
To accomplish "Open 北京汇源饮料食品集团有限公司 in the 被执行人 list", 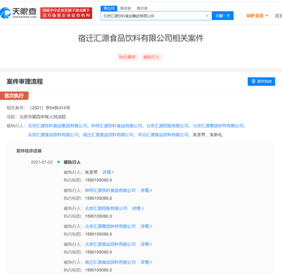I will click(x=57, y=126).
